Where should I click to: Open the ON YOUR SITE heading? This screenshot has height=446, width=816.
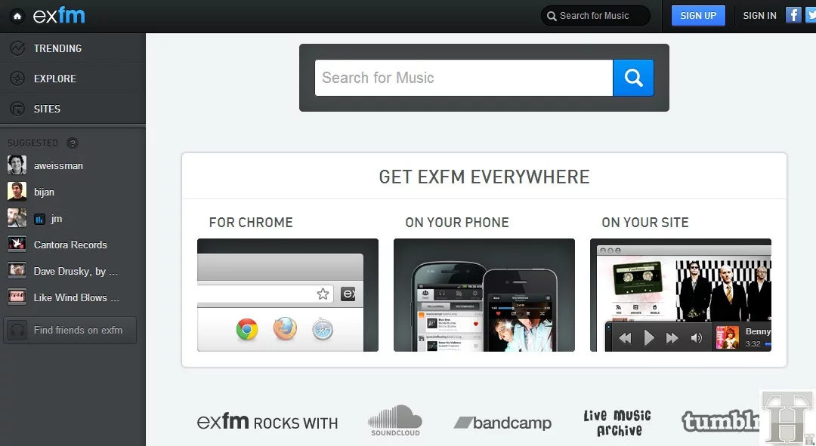click(645, 223)
